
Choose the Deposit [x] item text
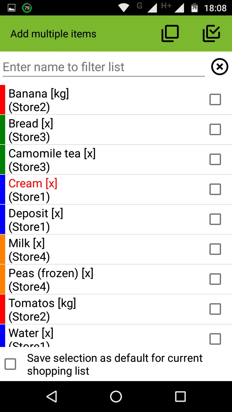tap(36, 213)
